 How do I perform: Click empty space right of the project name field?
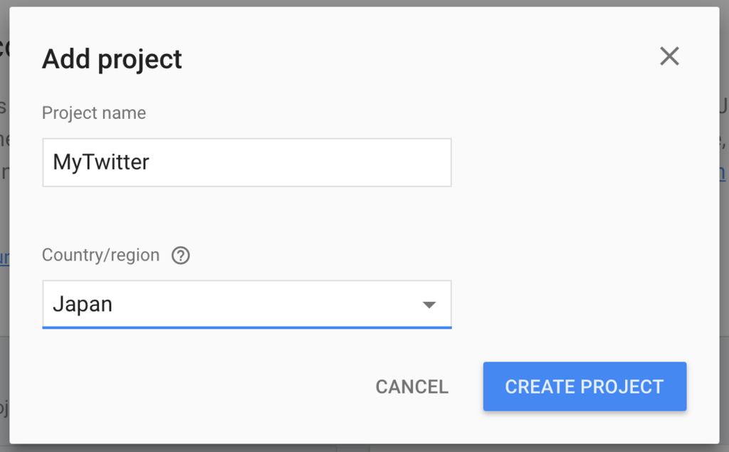coord(581,162)
